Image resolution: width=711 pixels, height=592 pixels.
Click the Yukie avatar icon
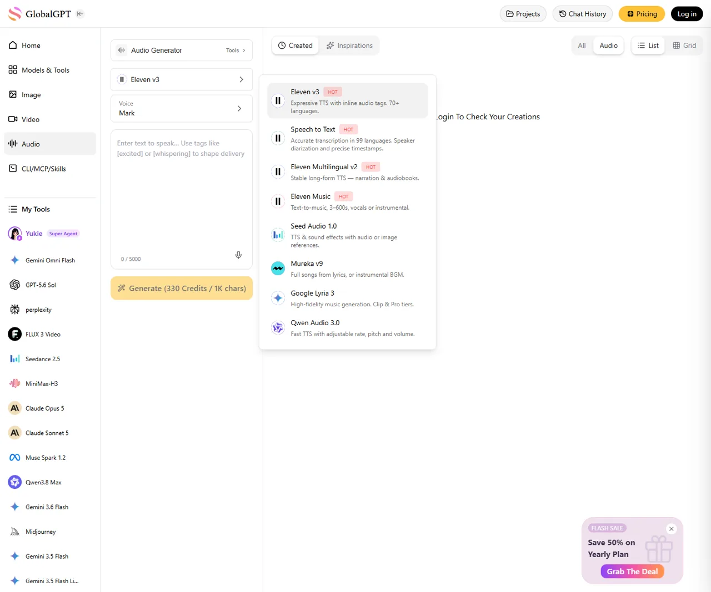[15, 234]
